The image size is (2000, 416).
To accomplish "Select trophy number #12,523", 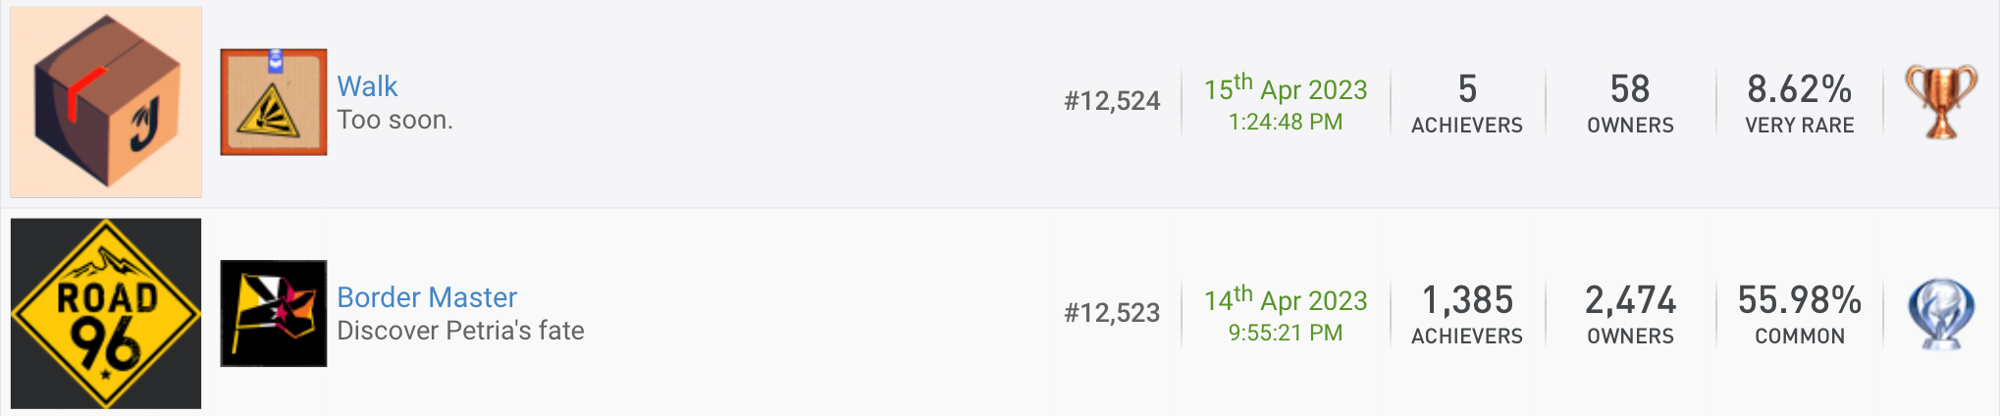I will 1112,313.
